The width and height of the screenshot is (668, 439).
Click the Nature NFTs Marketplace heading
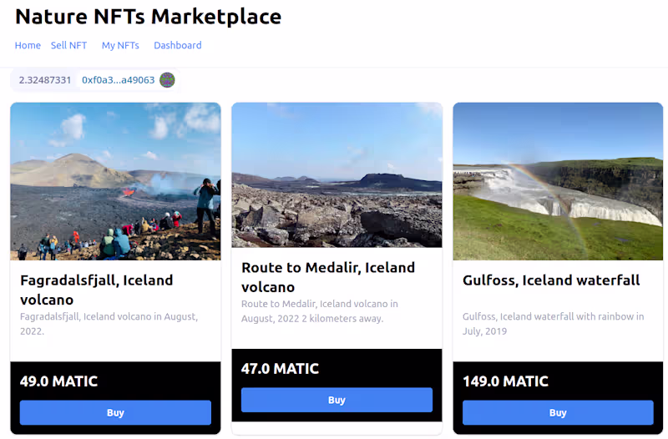(x=148, y=17)
